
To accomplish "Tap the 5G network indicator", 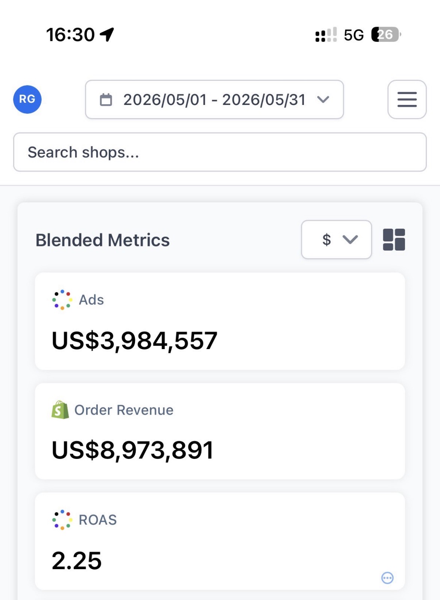I will [354, 35].
